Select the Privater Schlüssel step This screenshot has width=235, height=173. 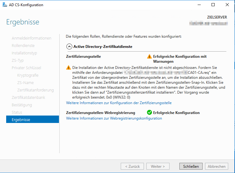click(x=26, y=68)
